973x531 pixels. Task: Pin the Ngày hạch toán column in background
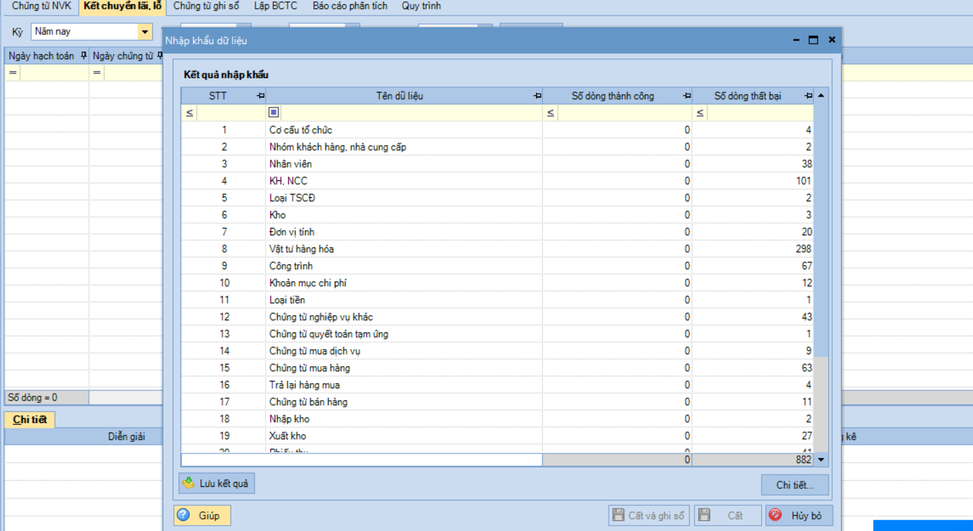[84, 56]
